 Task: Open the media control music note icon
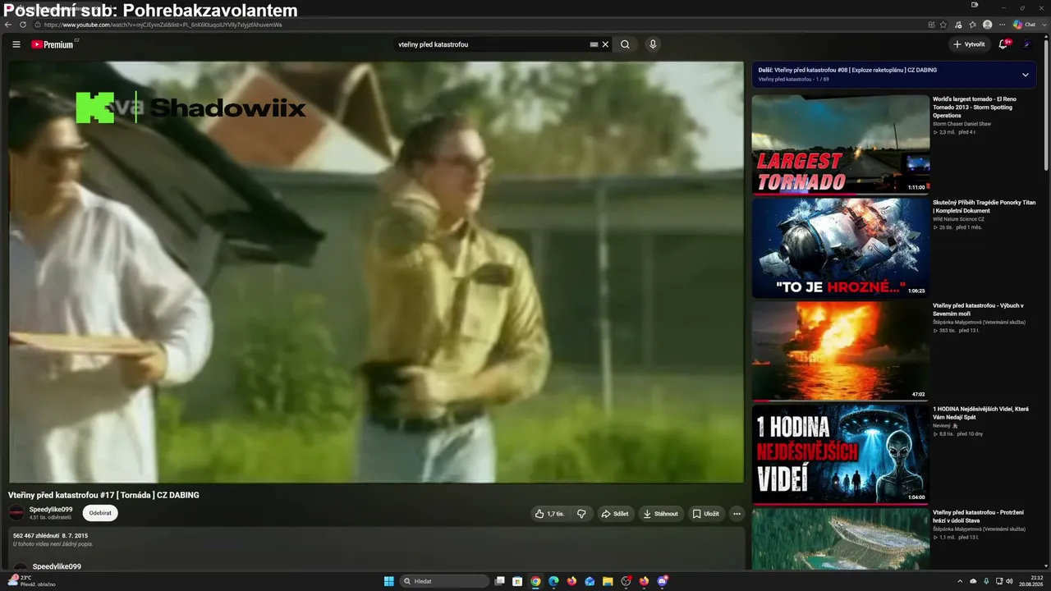point(958,25)
